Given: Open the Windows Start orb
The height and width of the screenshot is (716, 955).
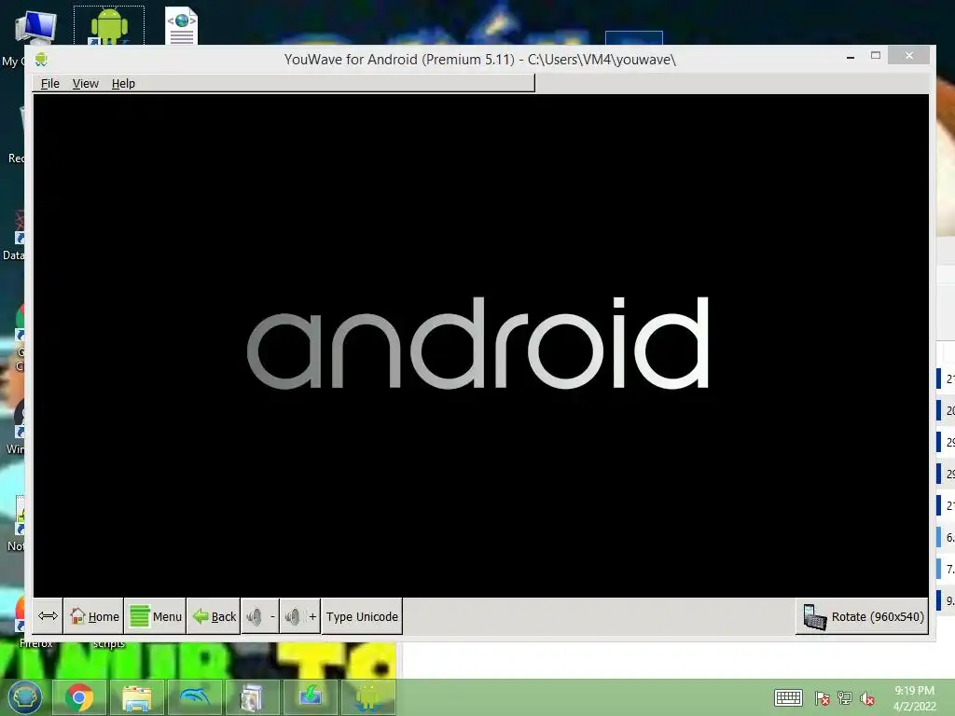Looking at the screenshot, I should point(24,697).
